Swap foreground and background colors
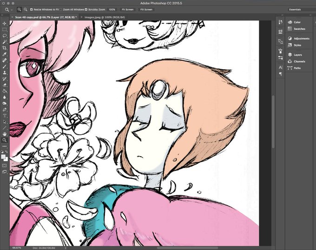Viewport: 316px width, 250px height. (7, 151)
